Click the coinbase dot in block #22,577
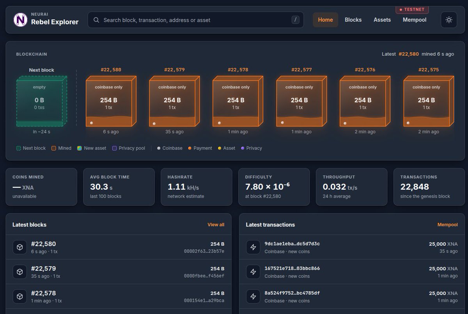468x314 pixels. tap(282, 123)
